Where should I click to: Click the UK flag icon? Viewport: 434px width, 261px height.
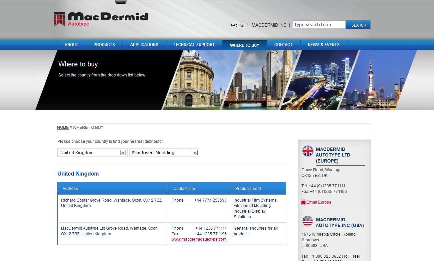308,151
